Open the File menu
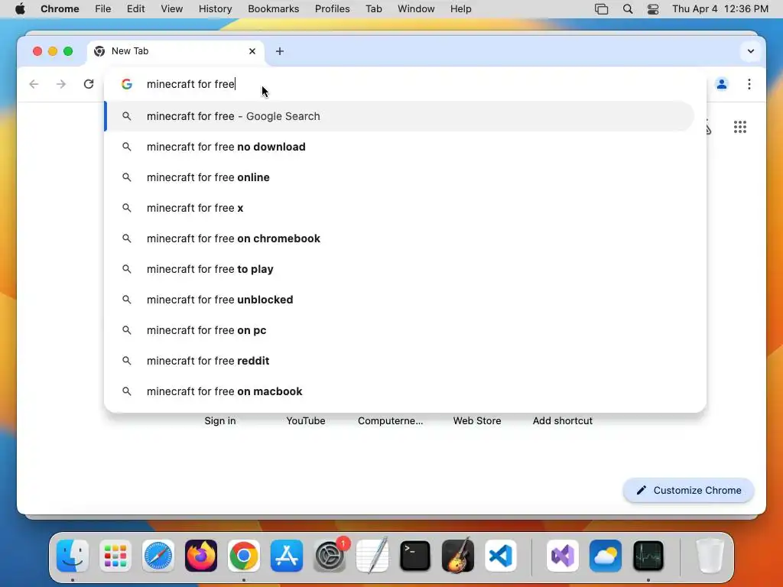This screenshot has width=783, height=587. coord(103,9)
